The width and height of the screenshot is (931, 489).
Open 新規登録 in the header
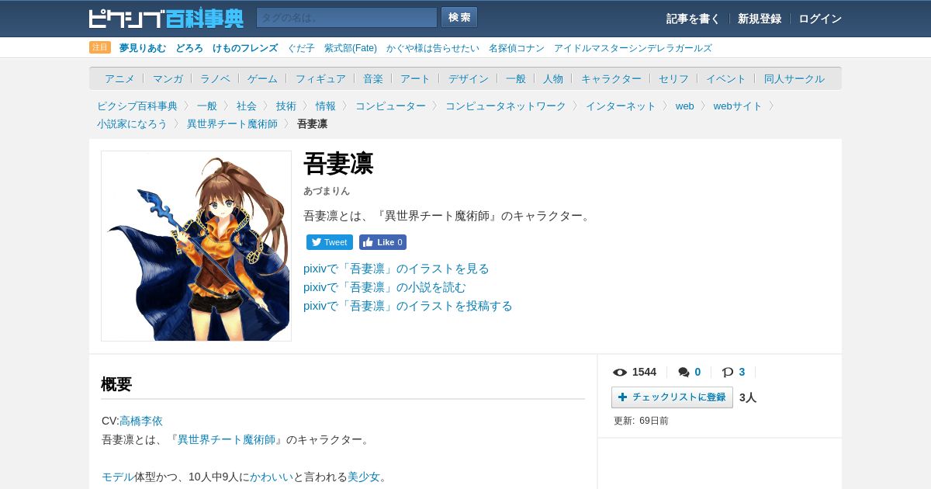pyautogui.click(x=760, y=19)
